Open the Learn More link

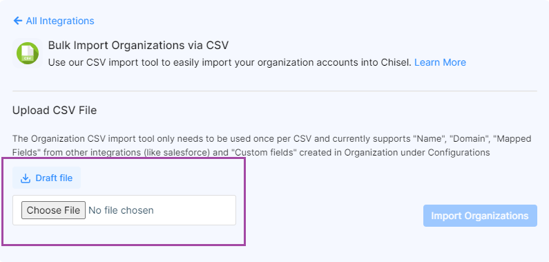pos(440,63)
